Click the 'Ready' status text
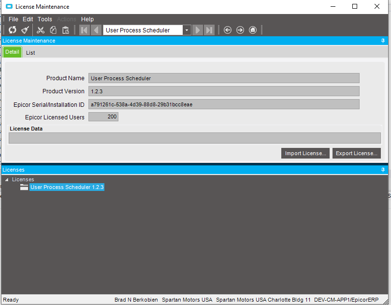Screen dimensions: 391x305 click(11, 300)
